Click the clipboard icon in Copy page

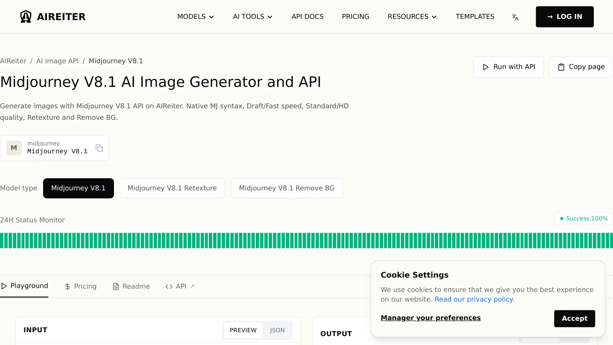pyautogui.click(x=561, y=67)
